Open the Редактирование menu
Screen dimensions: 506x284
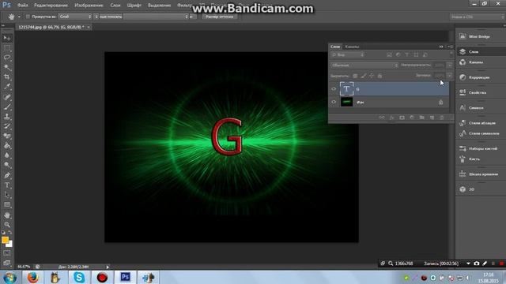point(51,6)
